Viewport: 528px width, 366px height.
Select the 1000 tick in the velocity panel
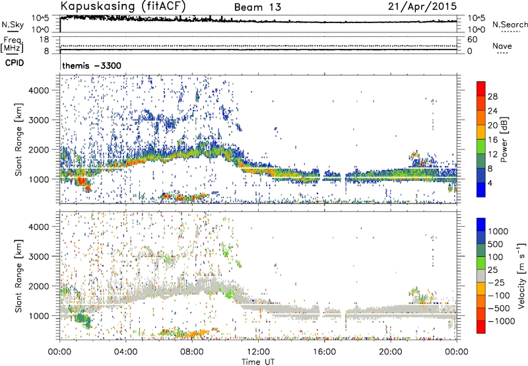(x=38, y=316)
